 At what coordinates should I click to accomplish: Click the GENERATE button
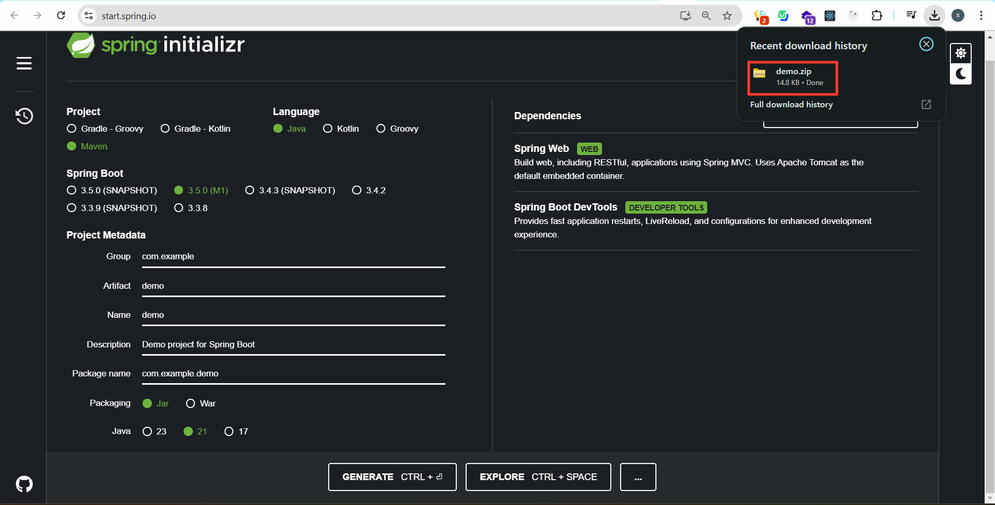[x=393, y=477]
